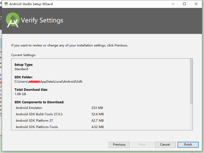Click the 52.6 MB size value
204x153 pixels.
(98, 114)
